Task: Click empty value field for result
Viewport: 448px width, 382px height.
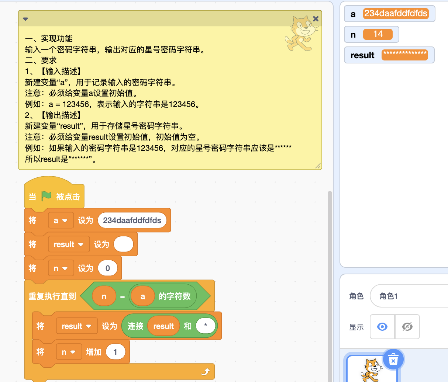Action: click(x=124, y=244)
